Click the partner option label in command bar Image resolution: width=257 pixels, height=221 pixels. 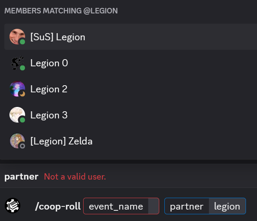pos(186,206)
